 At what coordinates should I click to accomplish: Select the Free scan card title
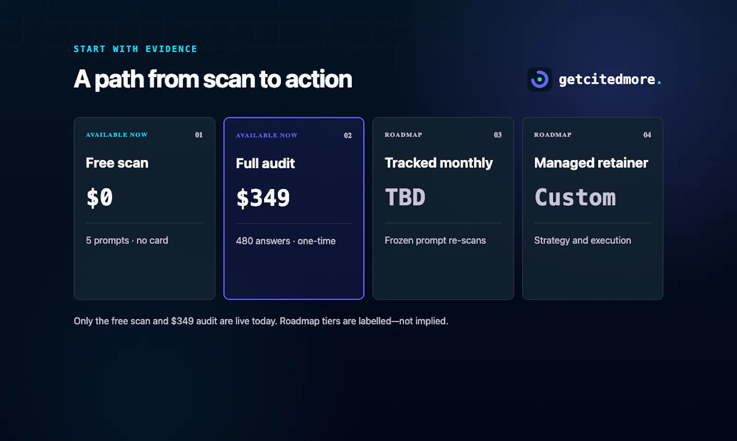pos(117,163)
